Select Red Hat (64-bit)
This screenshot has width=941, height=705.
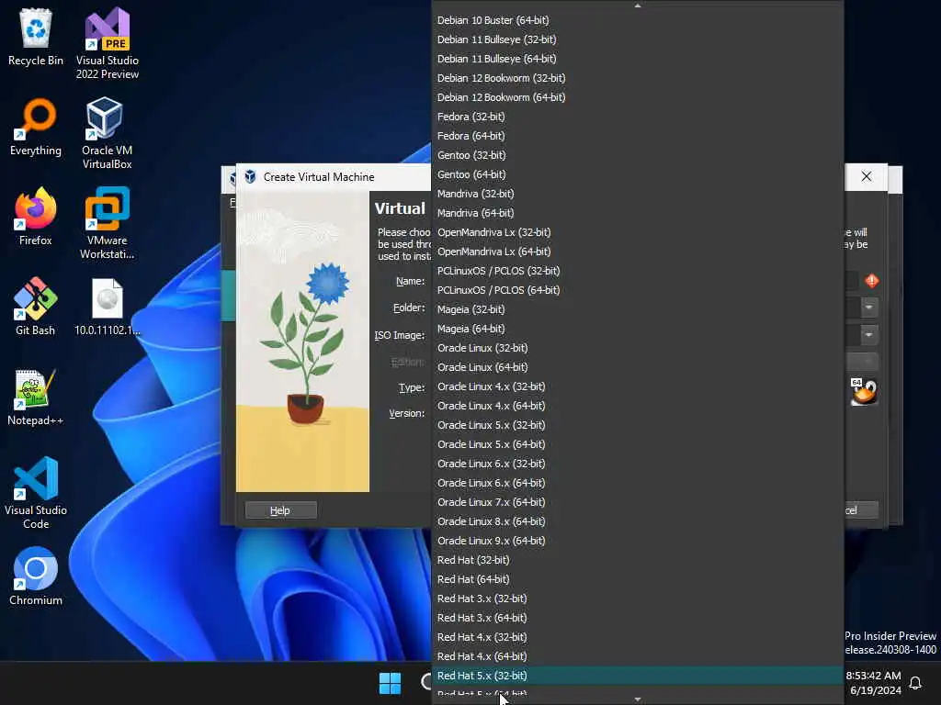tap(638, 579)
